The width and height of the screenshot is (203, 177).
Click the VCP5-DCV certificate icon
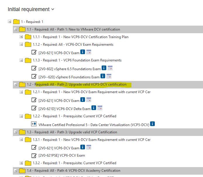click(x=34, y=124)
